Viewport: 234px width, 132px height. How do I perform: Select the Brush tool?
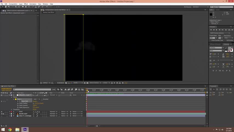33,7
